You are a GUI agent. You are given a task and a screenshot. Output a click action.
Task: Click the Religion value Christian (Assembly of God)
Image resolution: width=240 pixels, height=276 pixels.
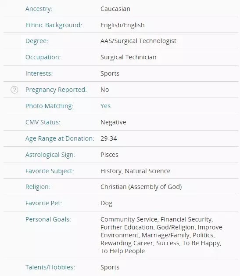[141, 187]
